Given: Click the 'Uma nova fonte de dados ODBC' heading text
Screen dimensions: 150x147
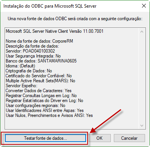Looking at the screenshot, I should coord(75,19).
